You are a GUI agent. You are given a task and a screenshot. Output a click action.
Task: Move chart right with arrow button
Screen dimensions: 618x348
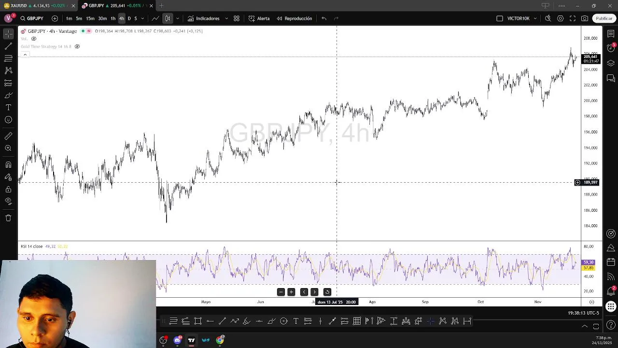click(x=314, y=292)
